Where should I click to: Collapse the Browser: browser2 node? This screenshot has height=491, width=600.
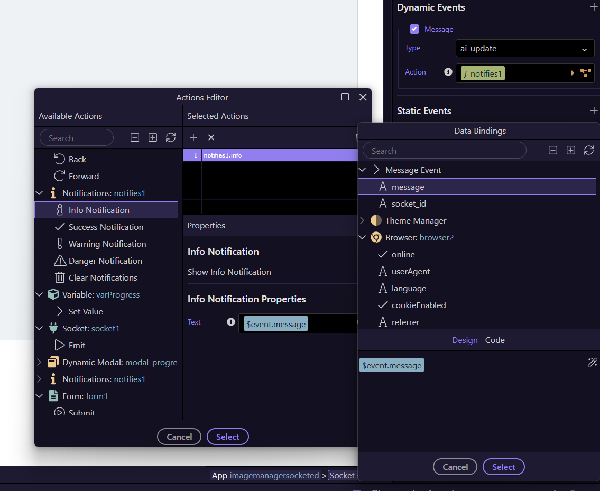362,237
